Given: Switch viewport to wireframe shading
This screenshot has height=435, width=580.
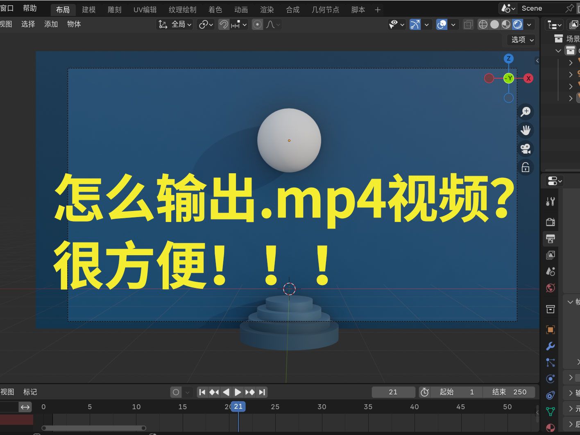Looking at the screenshot, I should [x=483, y=25].
